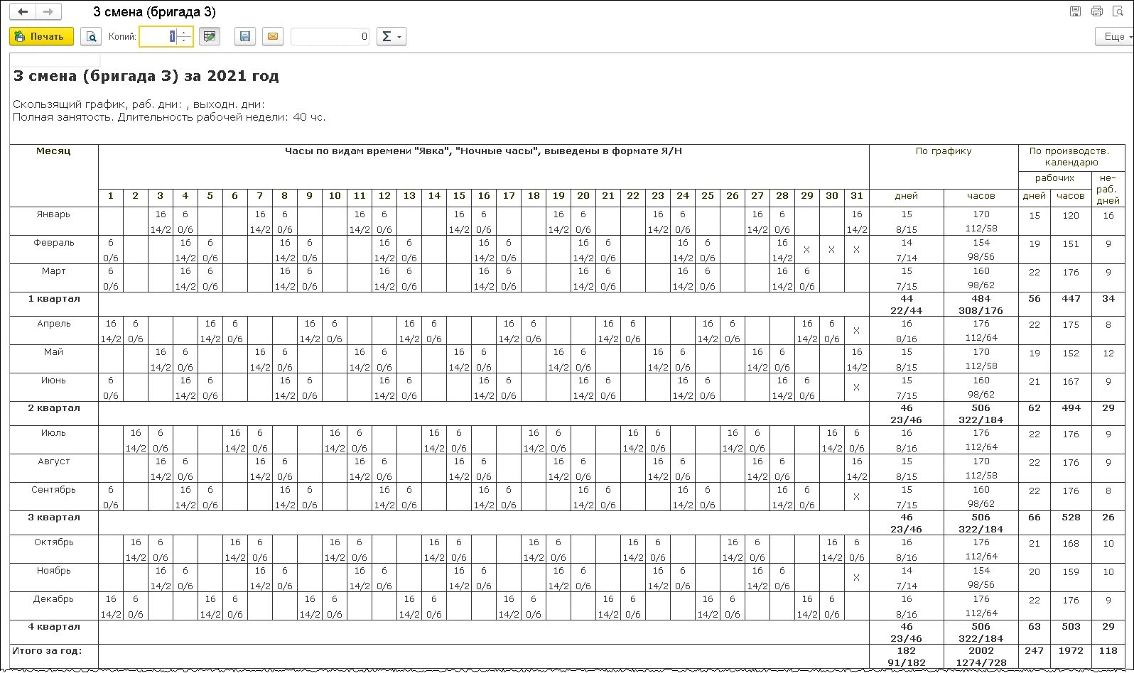Click the X in Февраль day 29
This screenshot has width=1134, height=673.
(x=807, y=250)
